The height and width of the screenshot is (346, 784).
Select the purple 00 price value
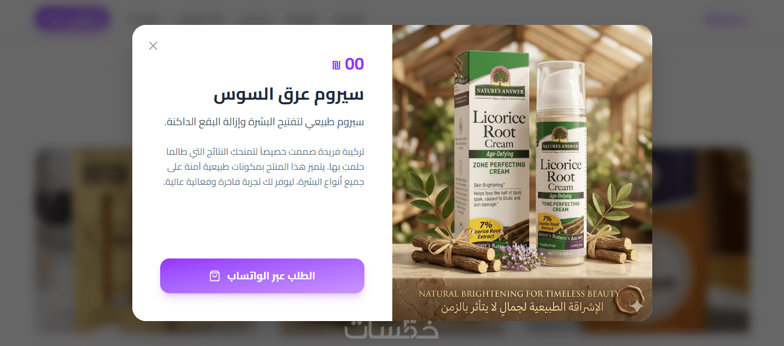coord(355,64)
